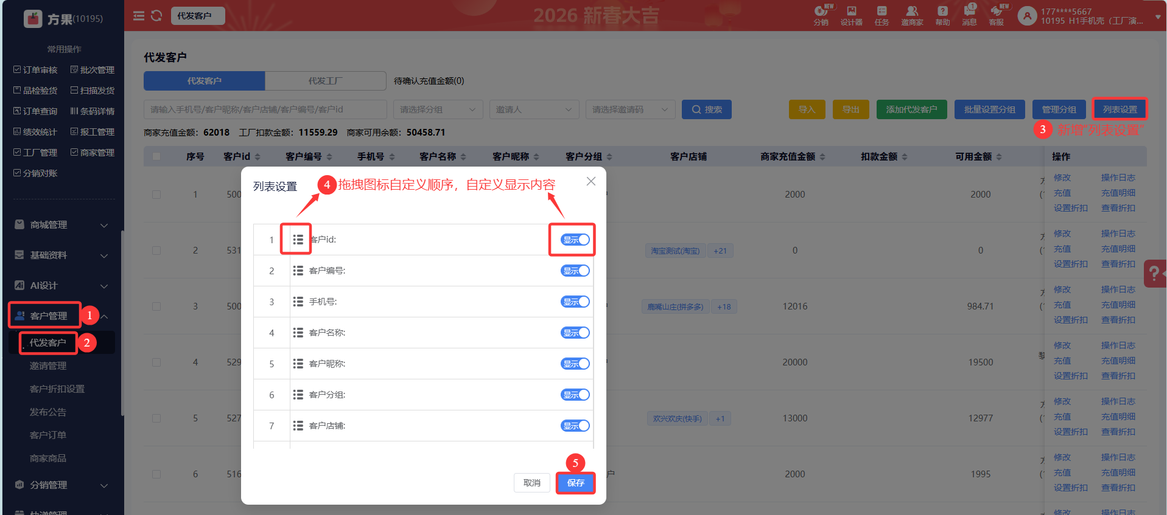Open the 设计器 designer icon
1167x515 pixels.
click(x=851, y=15)
